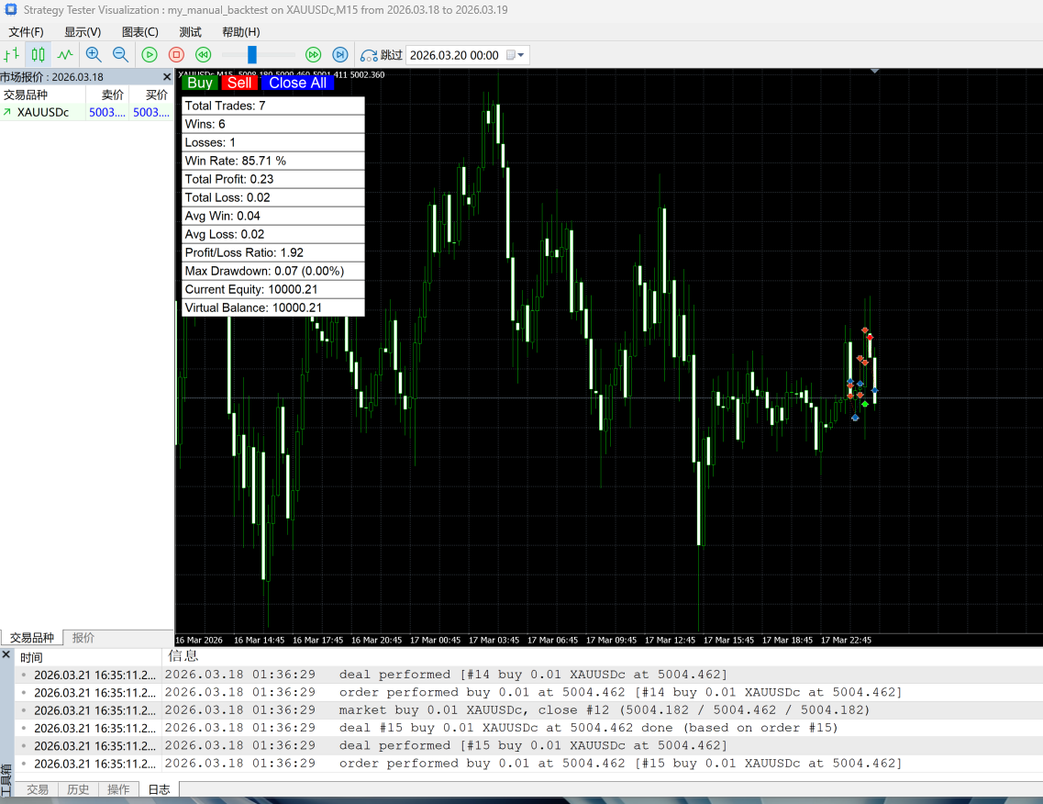Screen dimensions: 1043x804
Task: Click the 时间 column header in the log
Action: point(88,657)
